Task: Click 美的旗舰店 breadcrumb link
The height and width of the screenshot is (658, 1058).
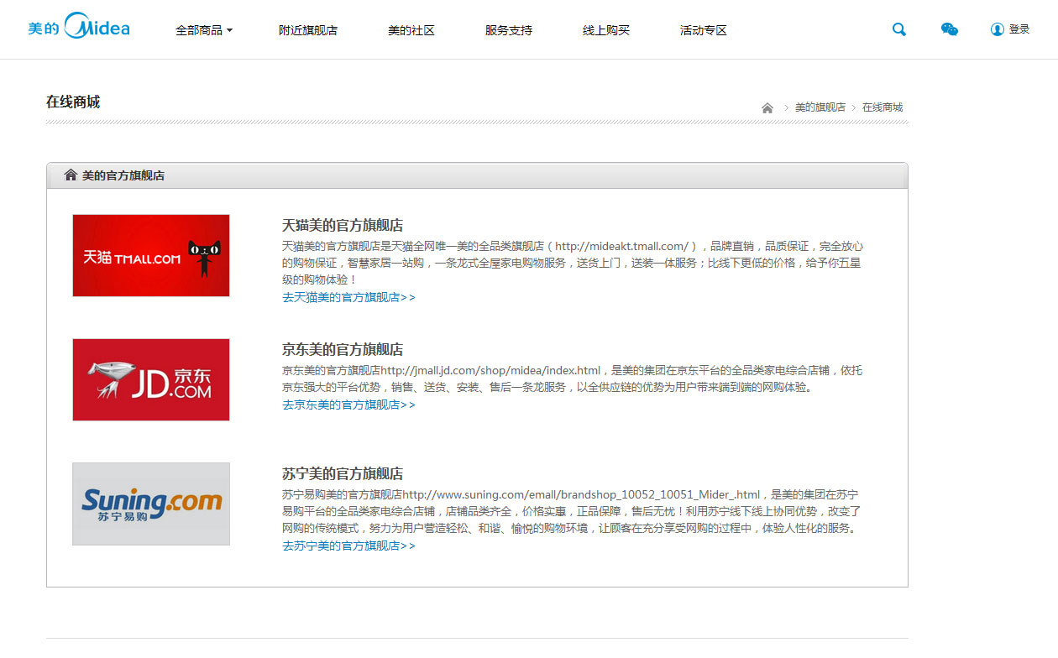Action: point(820,107)
